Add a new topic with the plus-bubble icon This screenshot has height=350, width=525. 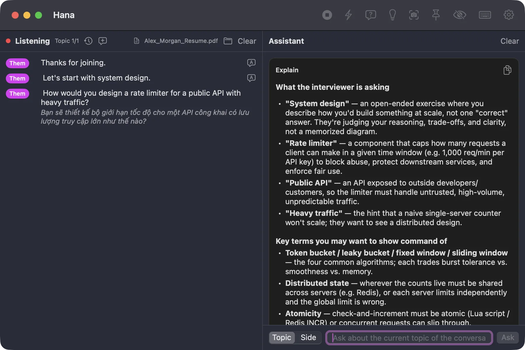(x=103, y=41)
